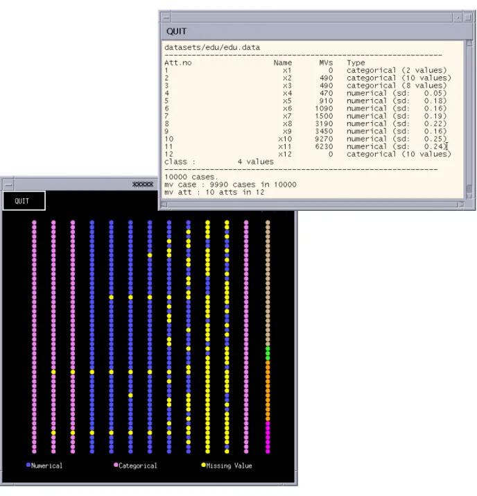Click scroll-down arrow in info window
The image size is (477, 496).
click(469, 196)
